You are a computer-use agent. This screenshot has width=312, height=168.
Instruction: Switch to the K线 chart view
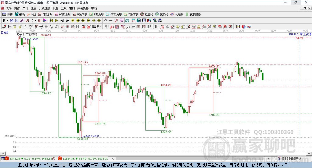click(x=31, y=15)
